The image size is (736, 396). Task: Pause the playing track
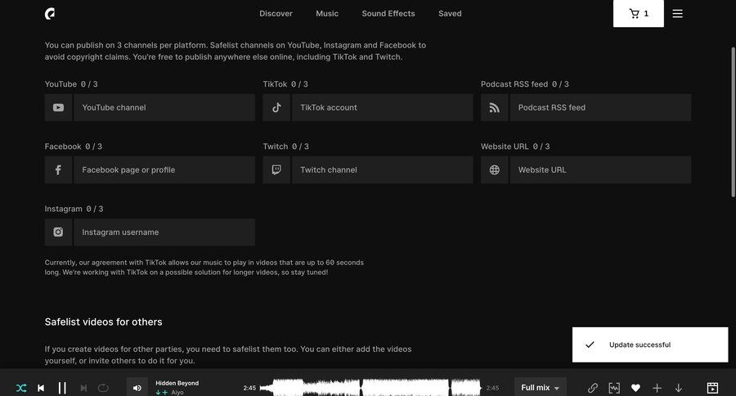pyautogui.click(x=62, y=388)
